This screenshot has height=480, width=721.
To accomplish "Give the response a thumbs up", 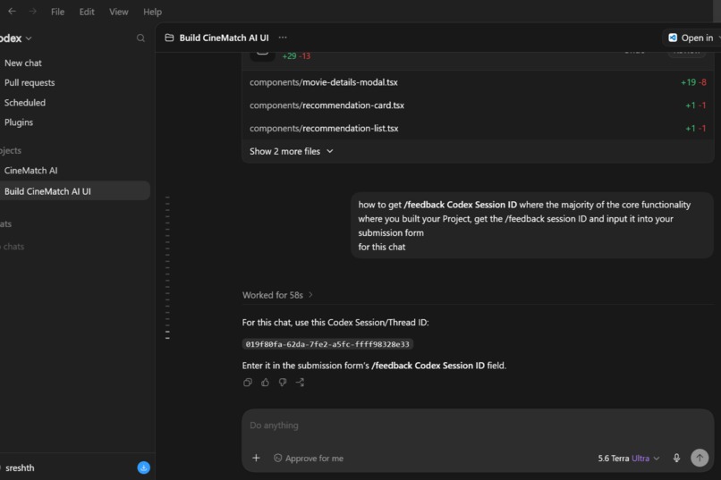I will 265,383.
